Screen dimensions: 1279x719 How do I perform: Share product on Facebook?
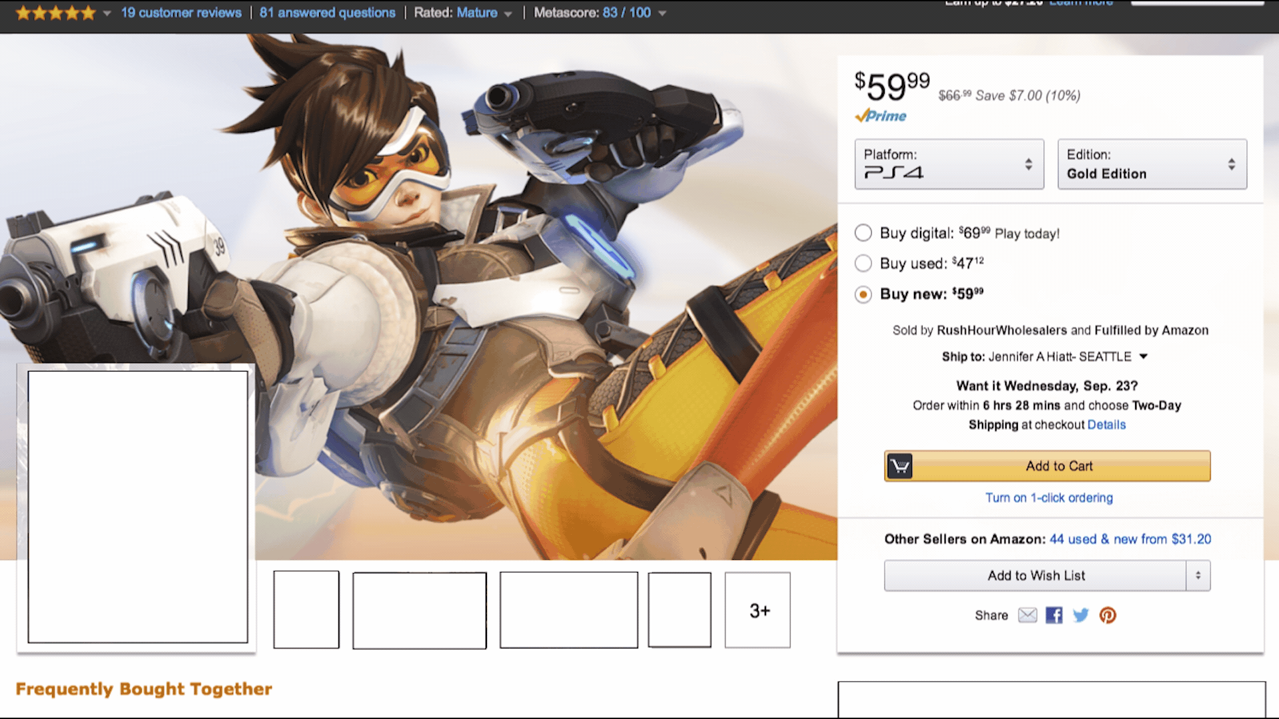1054,615
